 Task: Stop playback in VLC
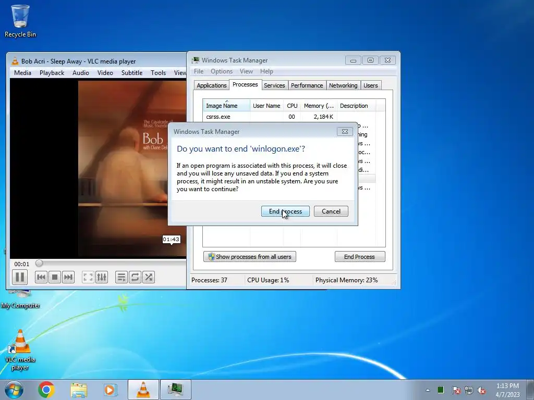point(54,277)
